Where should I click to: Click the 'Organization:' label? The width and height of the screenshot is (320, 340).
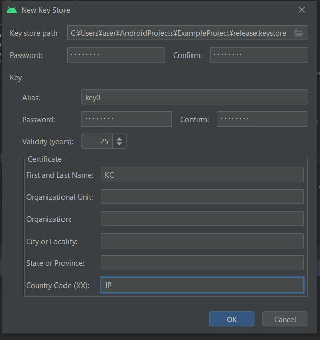coord(49,219)
